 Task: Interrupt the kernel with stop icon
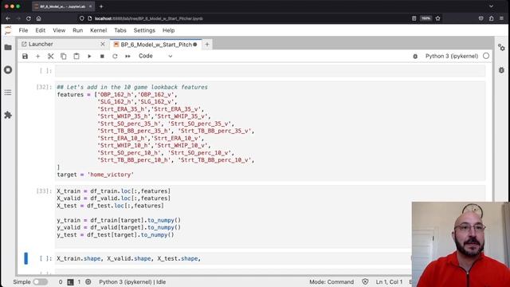[102, 57]
